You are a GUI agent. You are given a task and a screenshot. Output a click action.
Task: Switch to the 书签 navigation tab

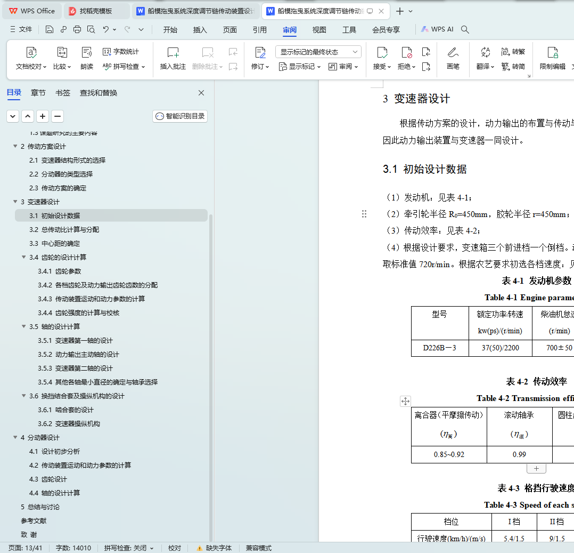pyautogui.click(x=63, y=93)
